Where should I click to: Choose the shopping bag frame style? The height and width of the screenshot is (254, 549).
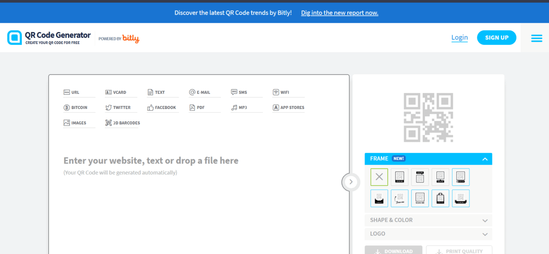click(440, 198)
